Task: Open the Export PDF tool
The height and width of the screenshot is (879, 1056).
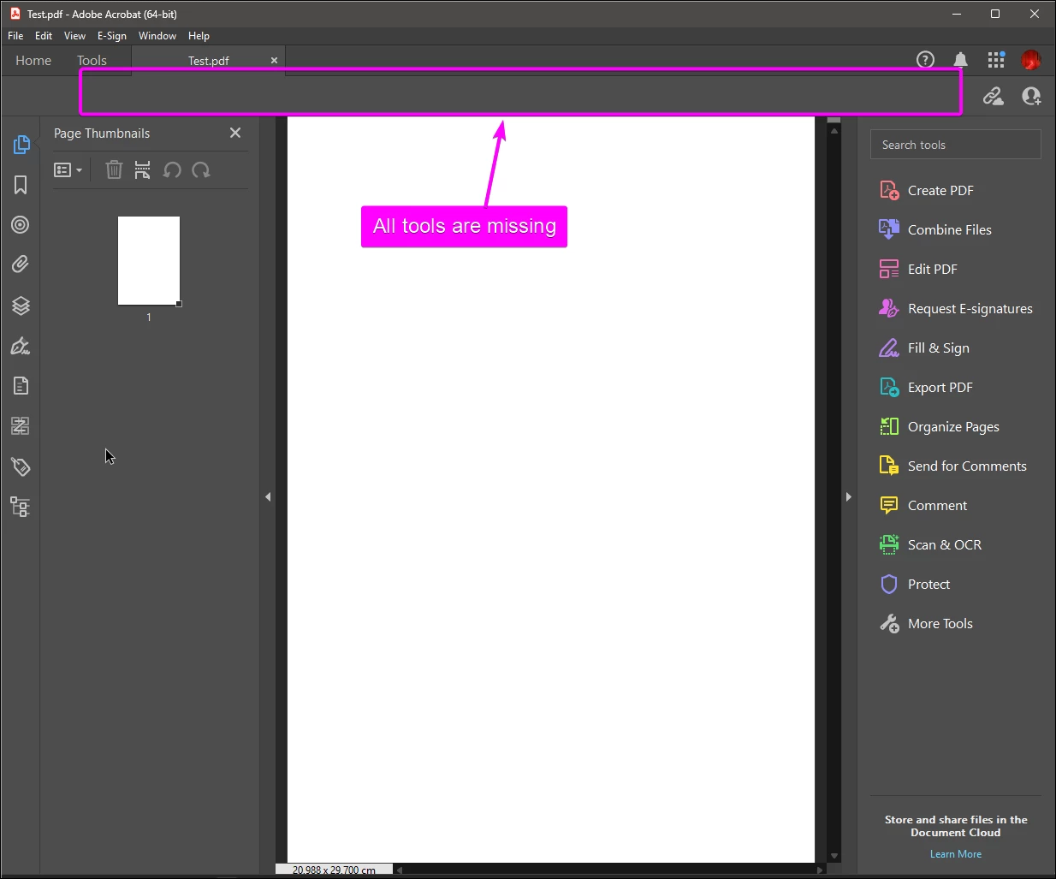Action: tap(926, 387)
